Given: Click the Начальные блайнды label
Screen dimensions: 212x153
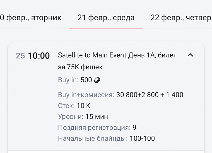Looking at the screenshot, I should point(93,138).
